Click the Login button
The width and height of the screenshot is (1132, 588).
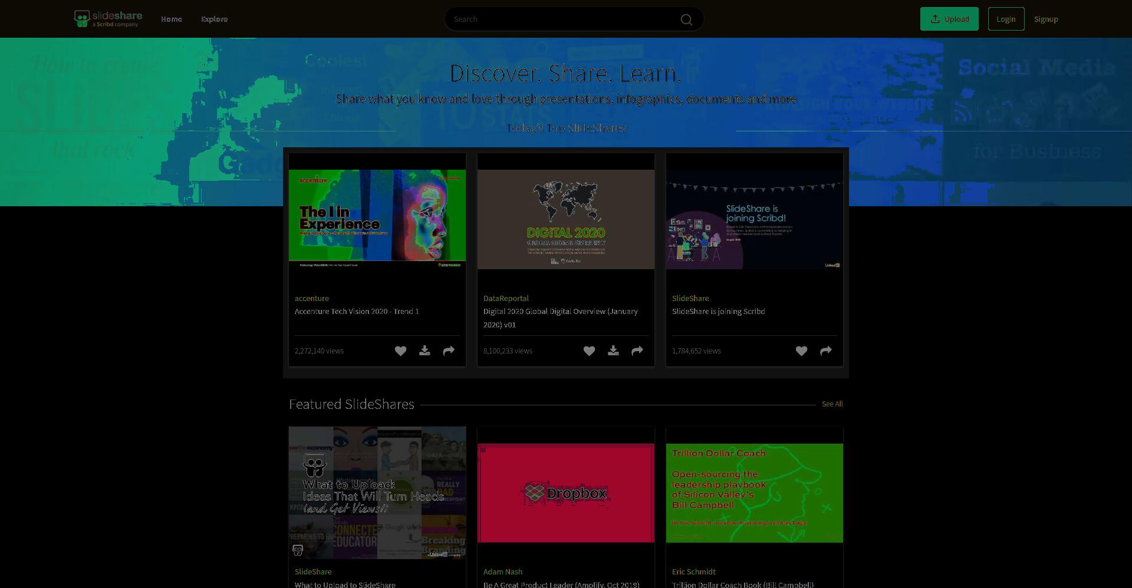tap(1006, 19)
